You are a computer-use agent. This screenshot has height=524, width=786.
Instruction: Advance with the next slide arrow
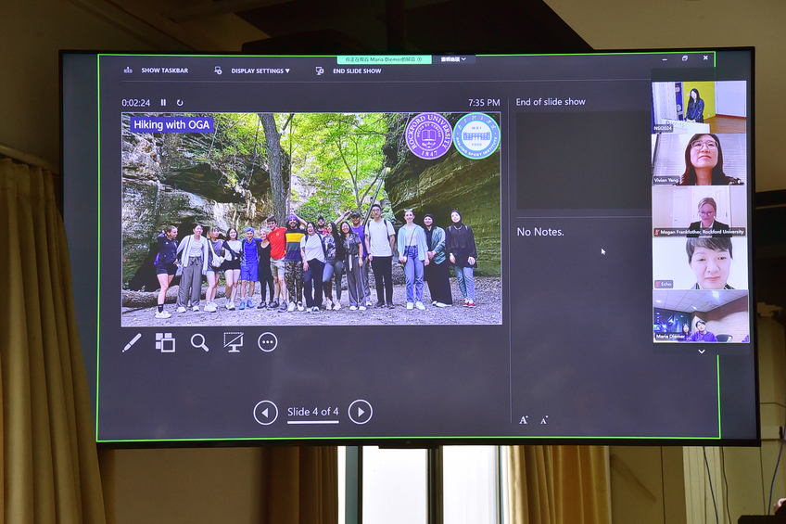click(x=361, y=413)
